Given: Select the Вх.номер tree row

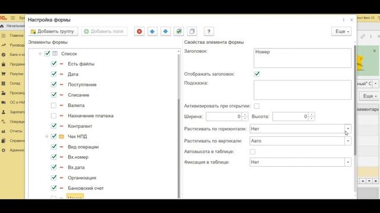Looking at the screenshot, I should [78, 157].
